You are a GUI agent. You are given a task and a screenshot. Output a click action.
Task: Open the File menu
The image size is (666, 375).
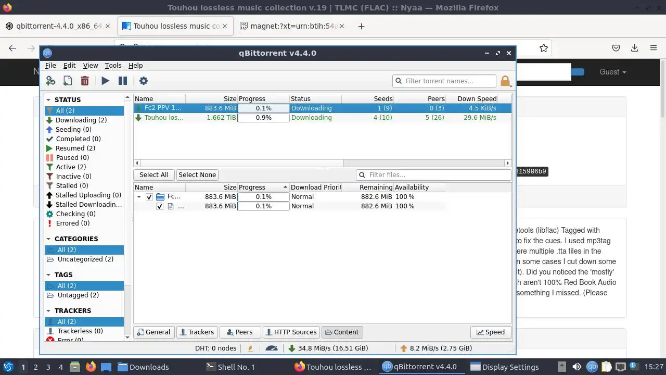click(50, 65)
